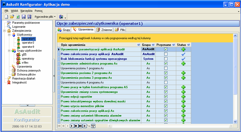
Task: Click the color books toolbar icon
Action: coord(61,17)
